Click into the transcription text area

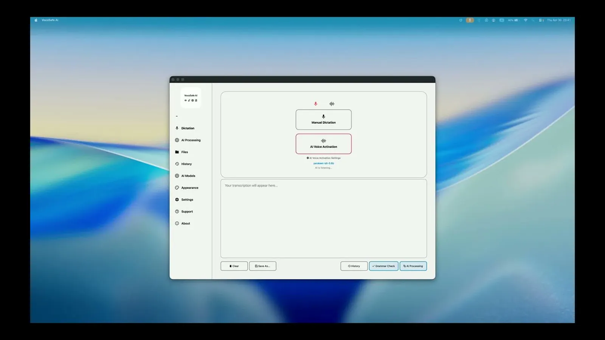pos(324,219)
